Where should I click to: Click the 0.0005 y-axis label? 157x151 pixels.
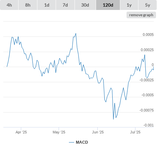[x=148, y=35]
